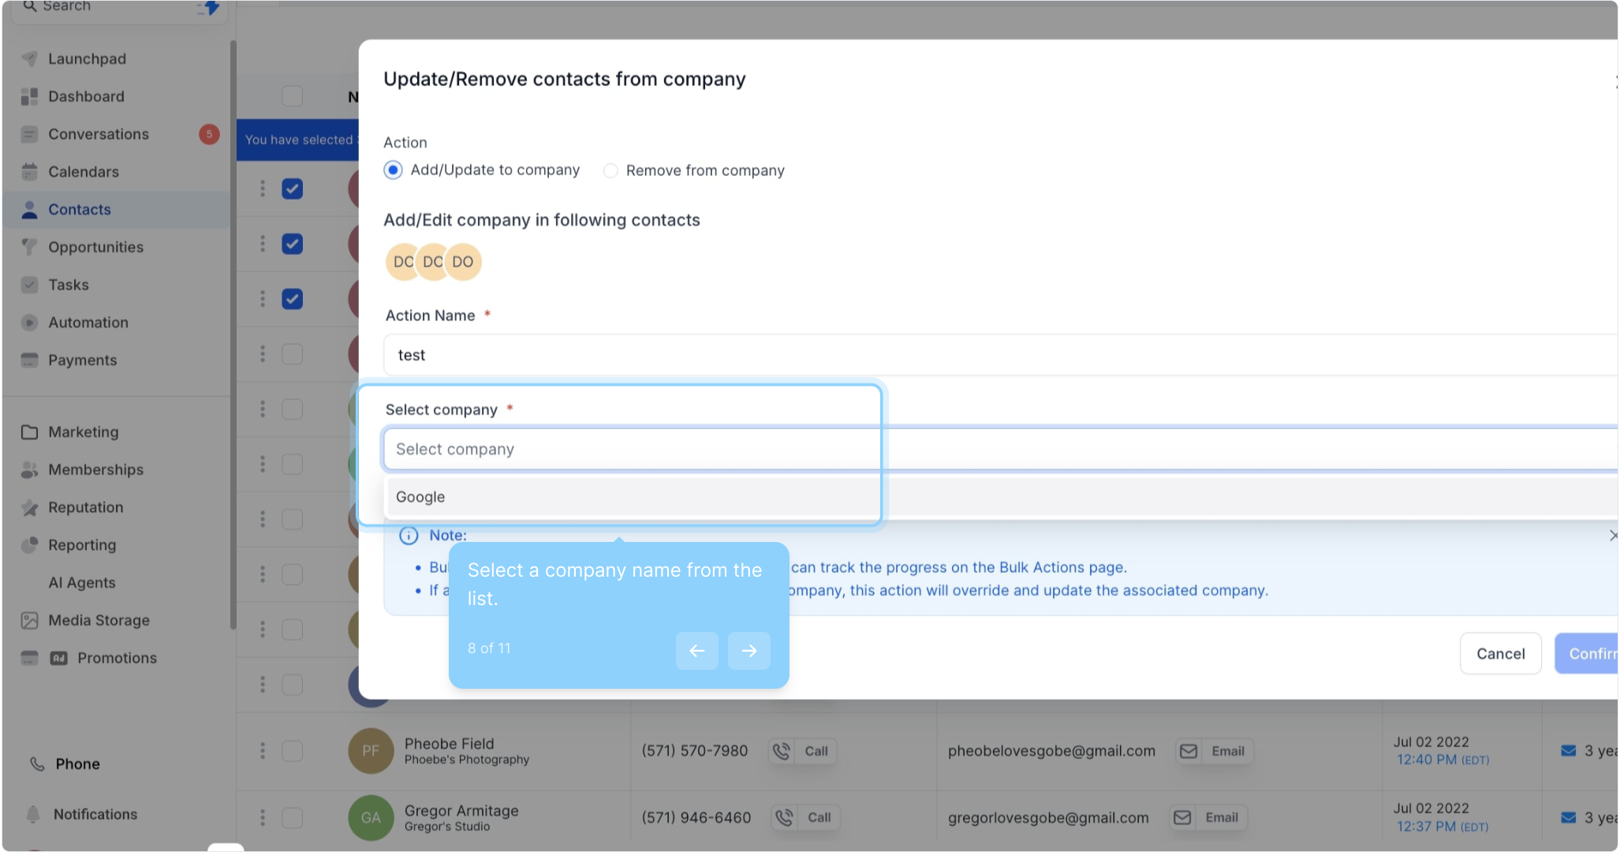Open Dashboard via its grid icon
Screen dimensions: 1620x852
pos(29,96)
